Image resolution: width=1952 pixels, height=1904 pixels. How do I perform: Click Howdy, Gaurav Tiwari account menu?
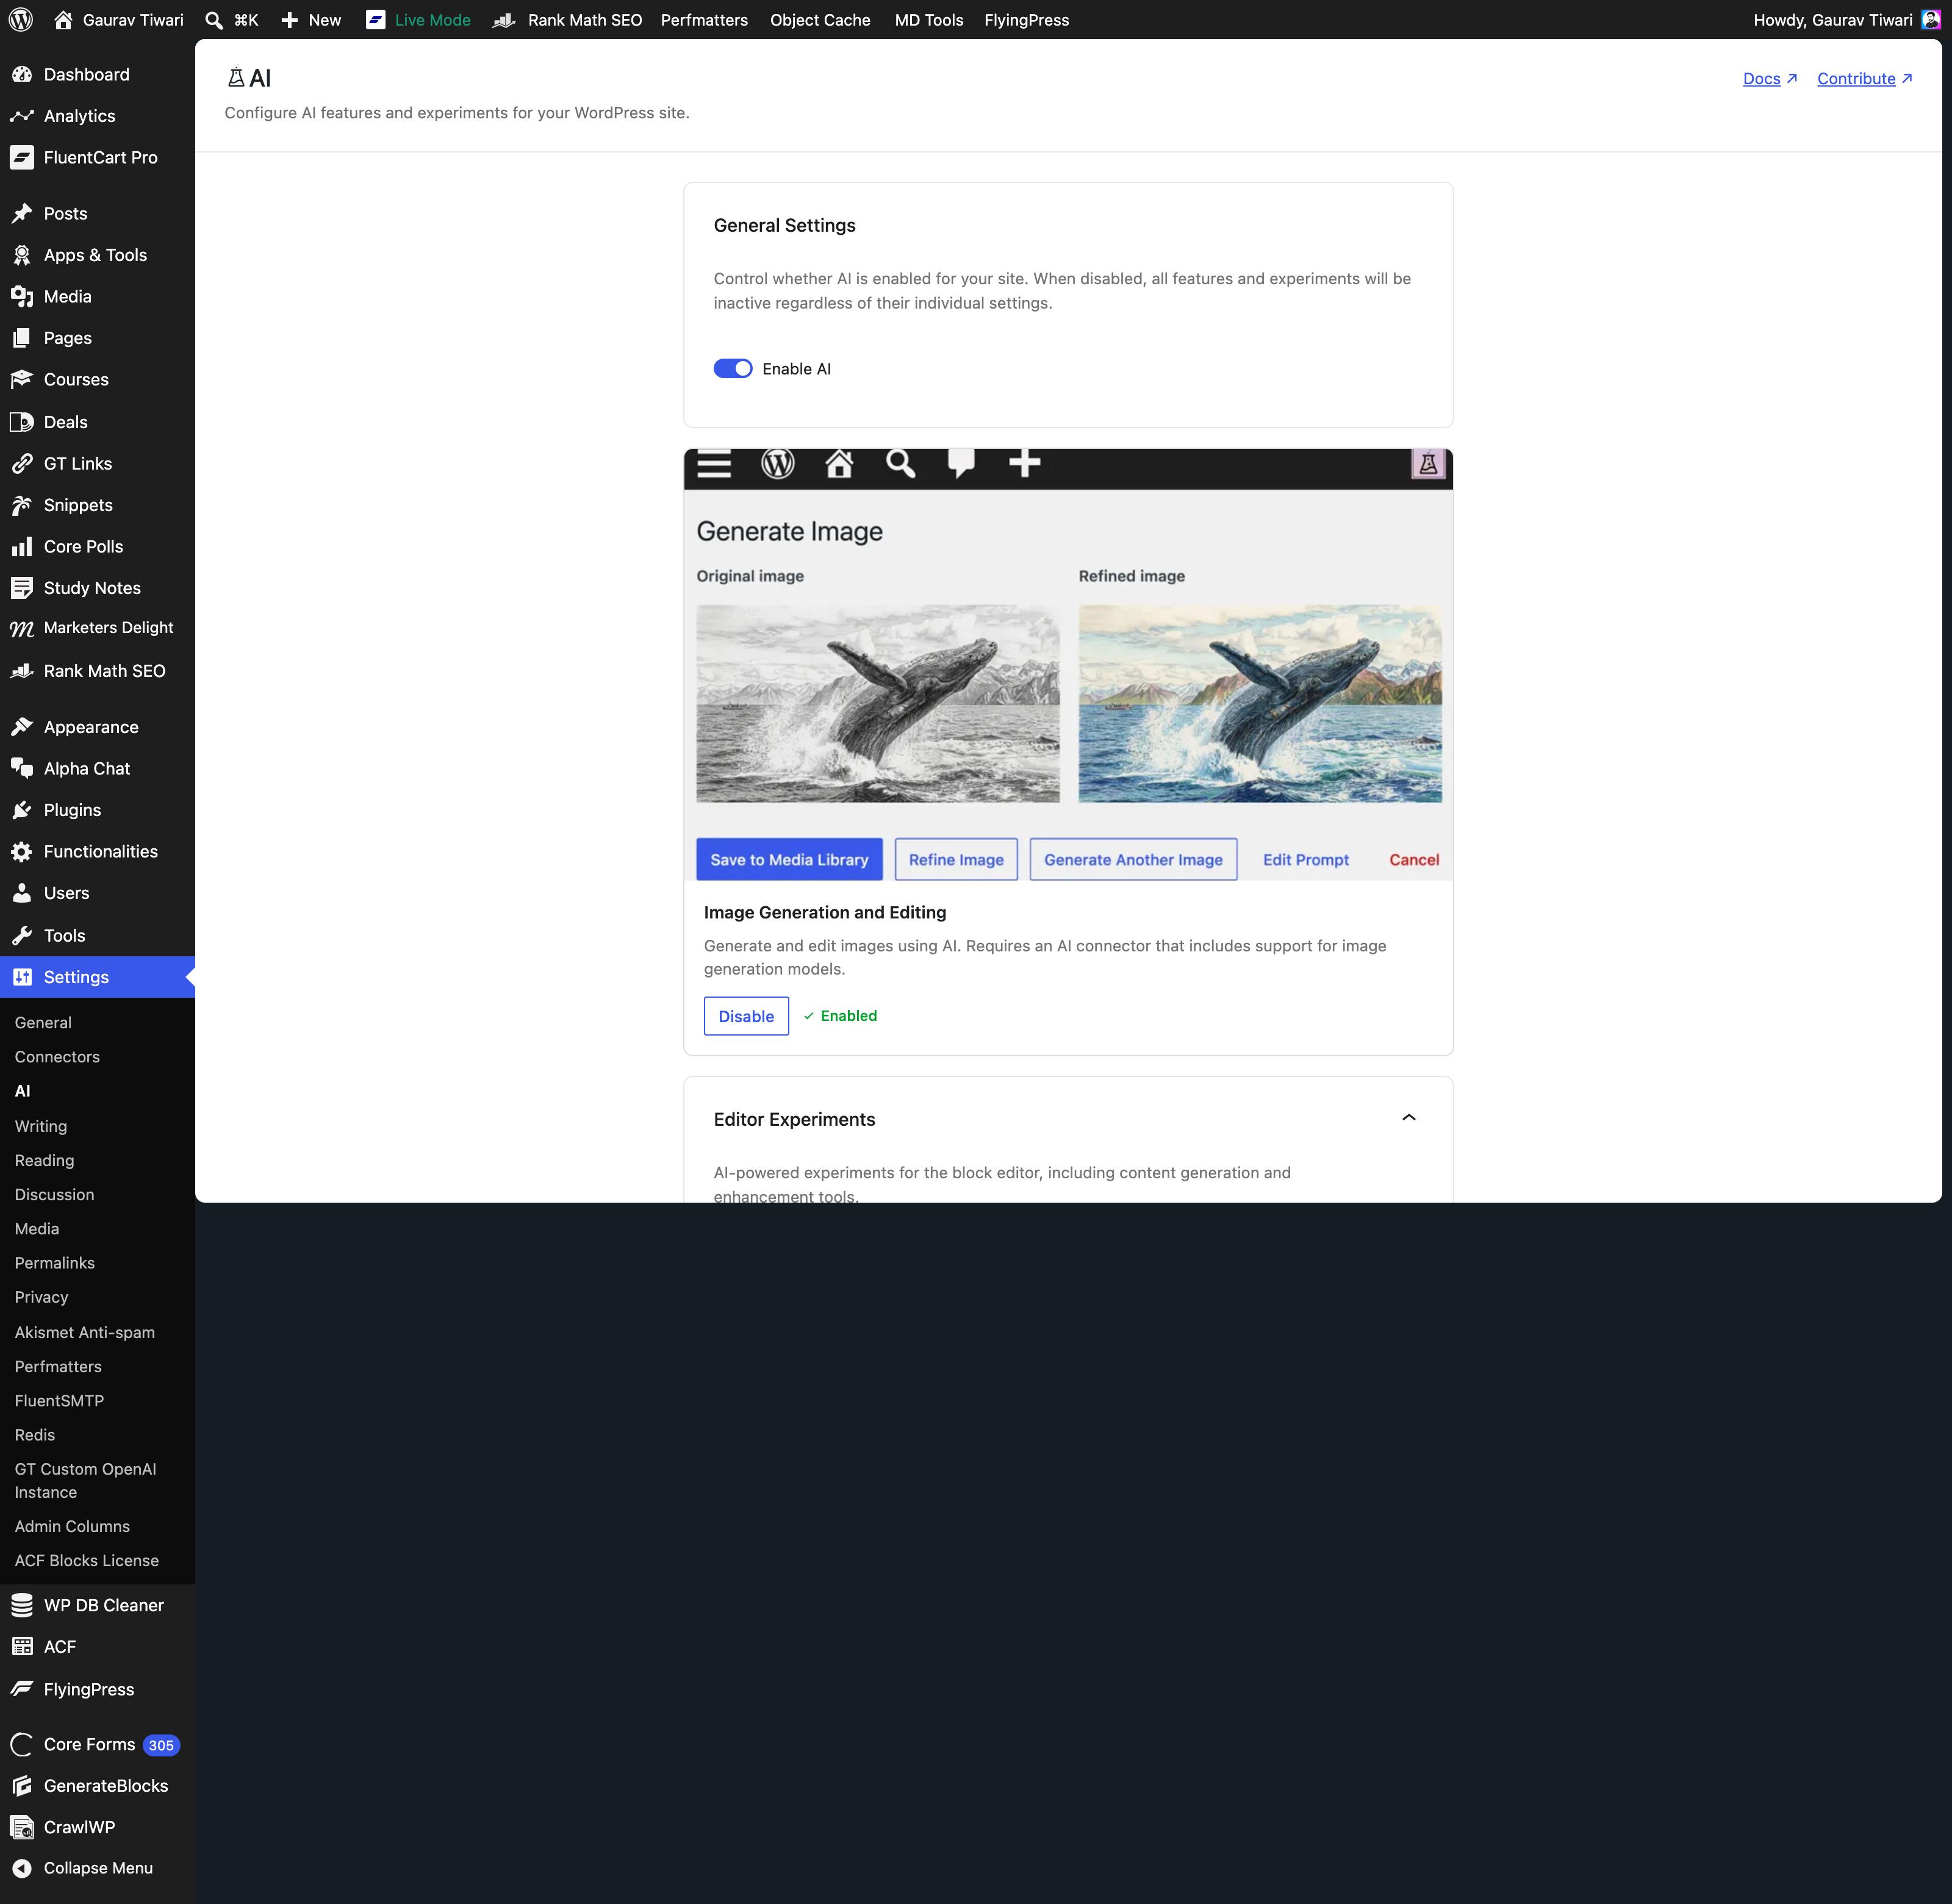coord(1846,20)
